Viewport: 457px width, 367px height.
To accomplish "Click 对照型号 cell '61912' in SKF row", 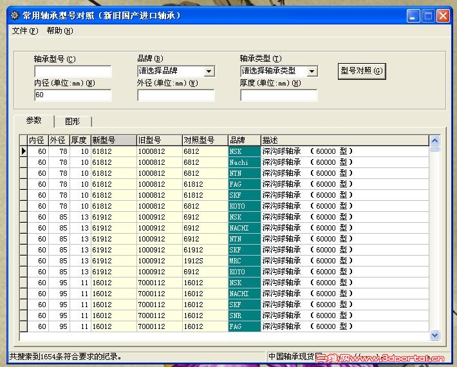I will coord(205,250).
